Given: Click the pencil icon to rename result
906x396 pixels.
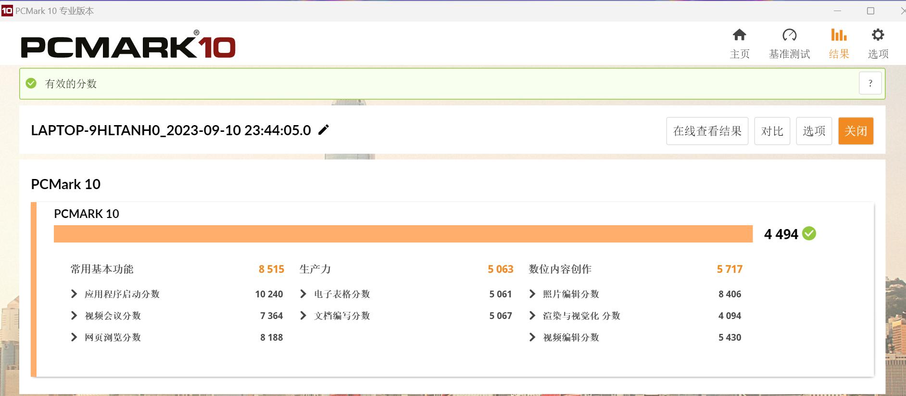Looking at the screenshot, I should coord(324,130).
